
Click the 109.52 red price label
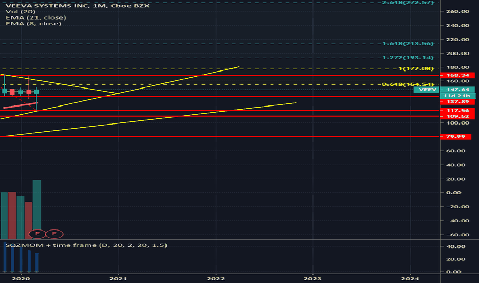[457, 116]
